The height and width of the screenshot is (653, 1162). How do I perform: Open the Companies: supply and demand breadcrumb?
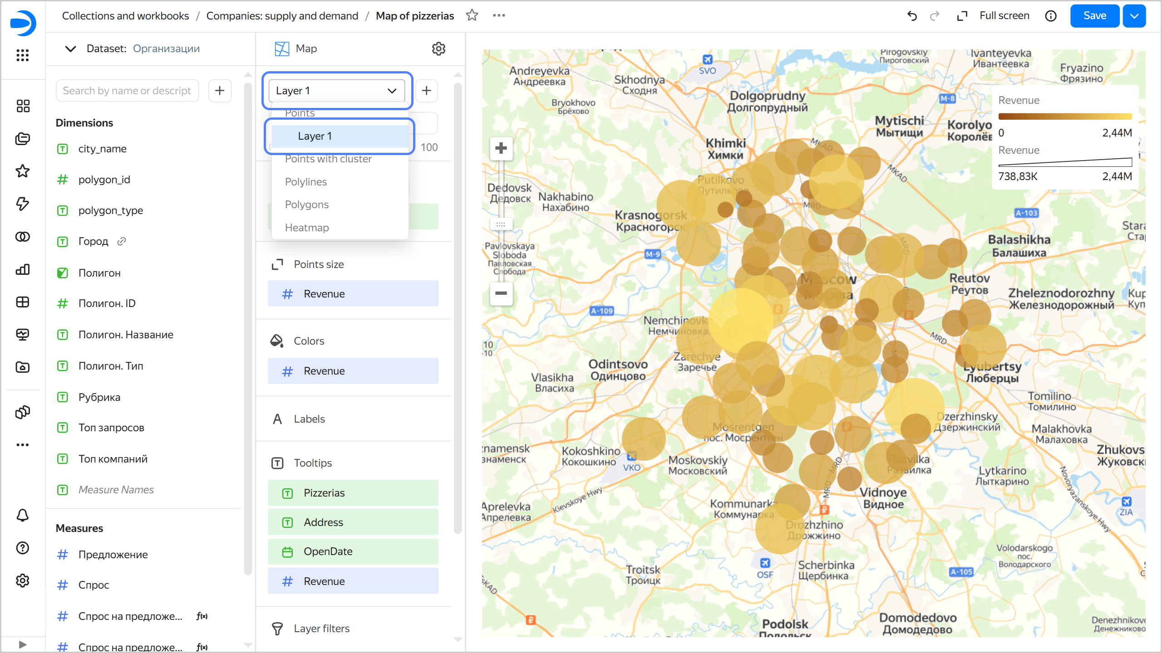tap(282, 16)
